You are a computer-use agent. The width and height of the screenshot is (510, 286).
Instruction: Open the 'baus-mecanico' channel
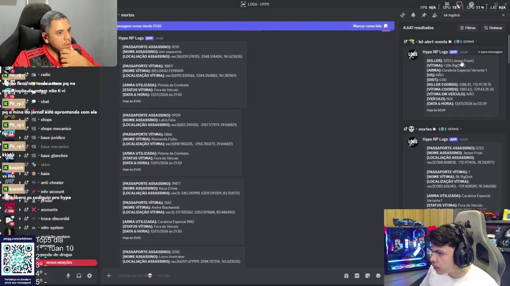[55, 147]
